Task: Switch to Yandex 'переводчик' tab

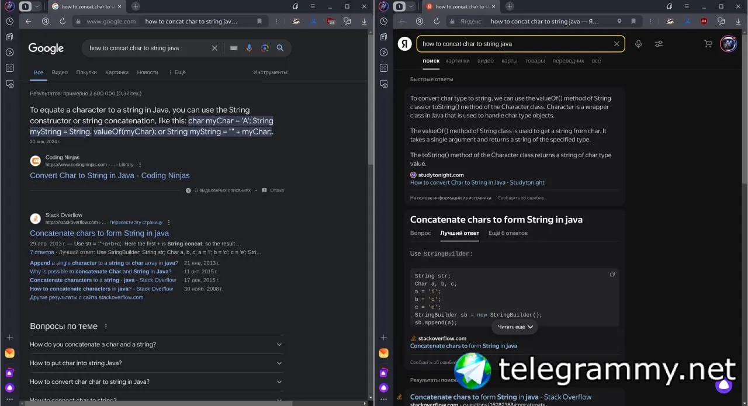Action: (568, 61)
